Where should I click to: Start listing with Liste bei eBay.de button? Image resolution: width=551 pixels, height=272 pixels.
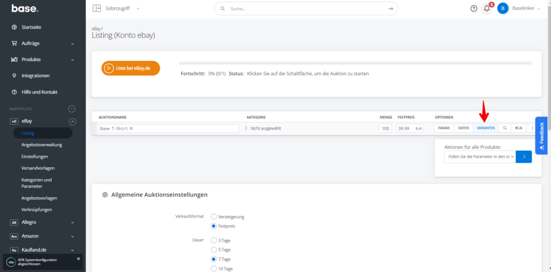131,68
